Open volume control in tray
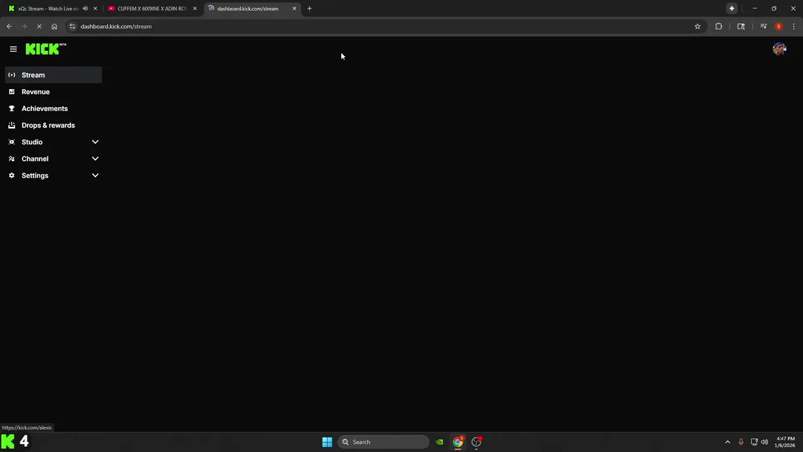 (764, 442)
